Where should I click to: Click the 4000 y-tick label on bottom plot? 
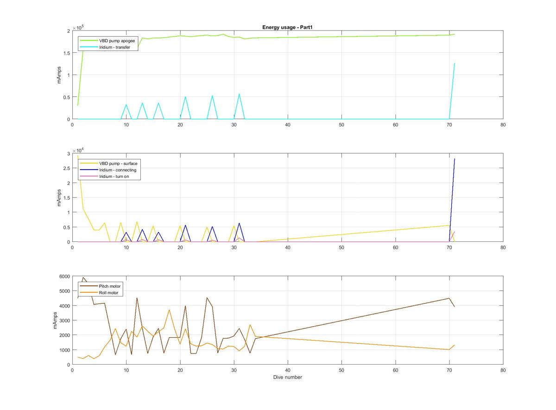coord(64,306)
